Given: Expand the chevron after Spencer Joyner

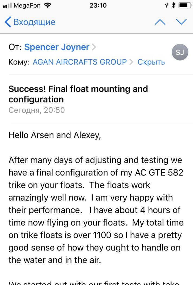Looking at the screenshot, I should click(x=94, y=47).
